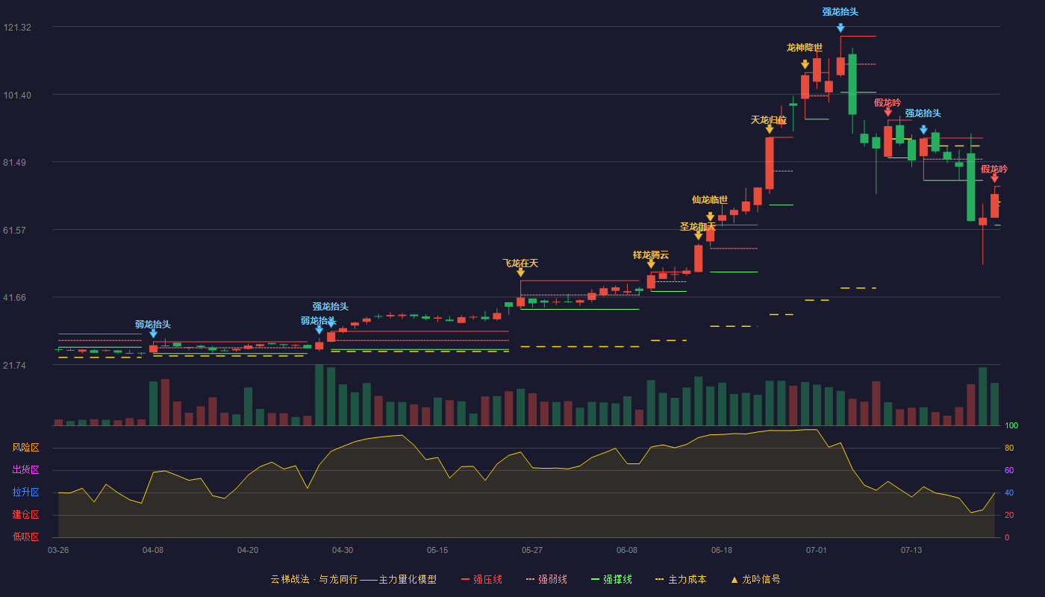1045x597 pixels.
Task: Click the 07-13 date label
Action: [x=911, y=550]
